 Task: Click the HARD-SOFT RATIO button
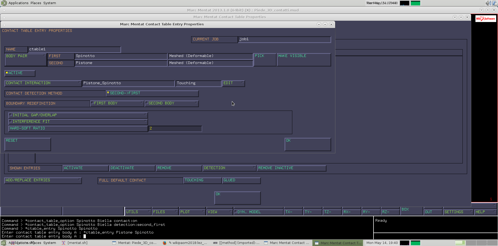pyautogui.click(x=78, y=128)
